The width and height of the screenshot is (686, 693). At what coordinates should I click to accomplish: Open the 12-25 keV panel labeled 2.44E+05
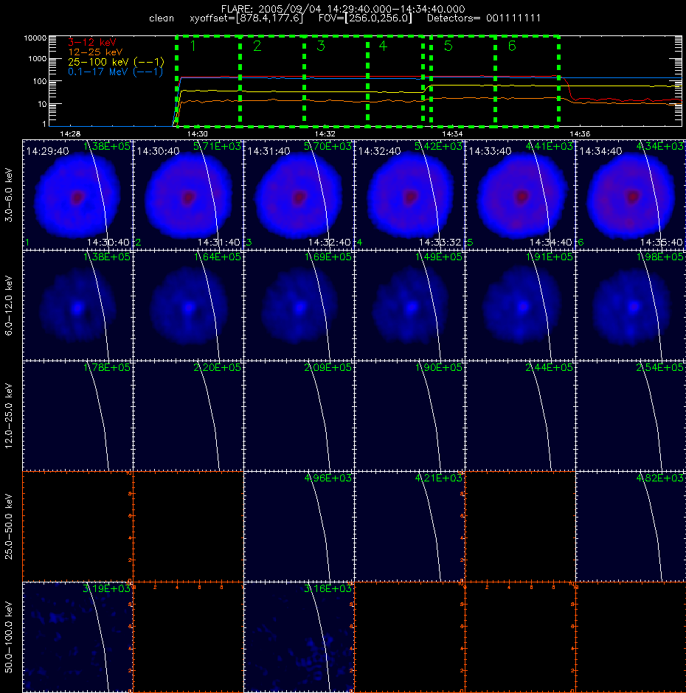(x=520, y=416)
